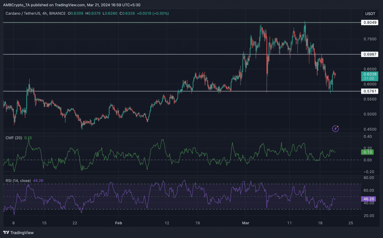This screenshot has width=383, height=238.
Task: Click the 0.7500 price axis label
Action: point(369,39)
